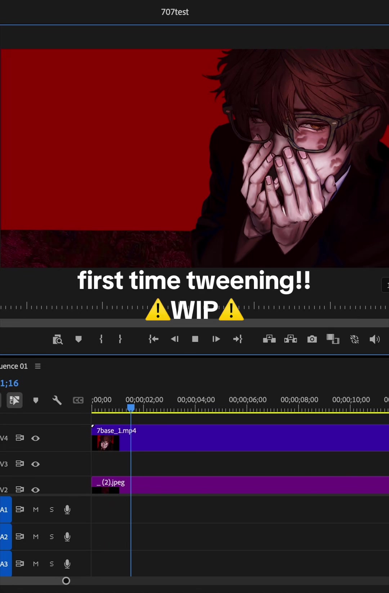
Task: Toggle proxies button in monitor controls
Action: [355, 339]
